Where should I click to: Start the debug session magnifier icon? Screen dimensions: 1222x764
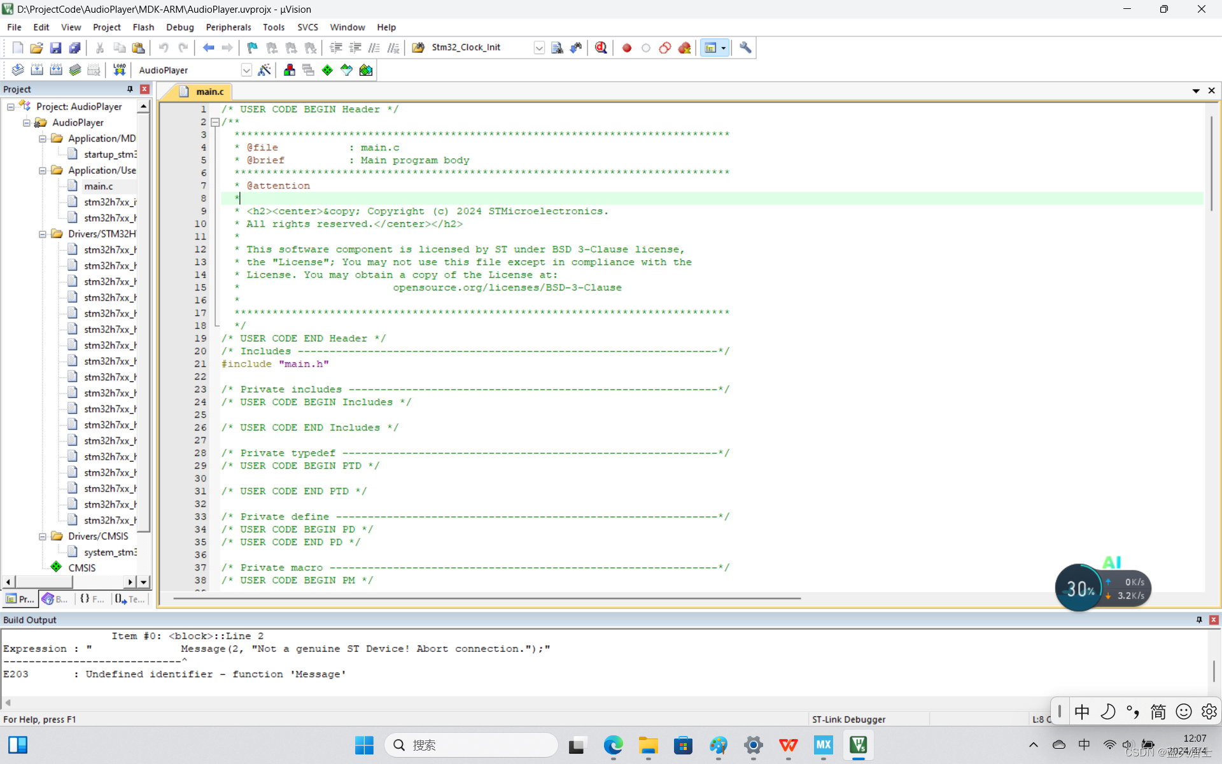coord(601,48)
